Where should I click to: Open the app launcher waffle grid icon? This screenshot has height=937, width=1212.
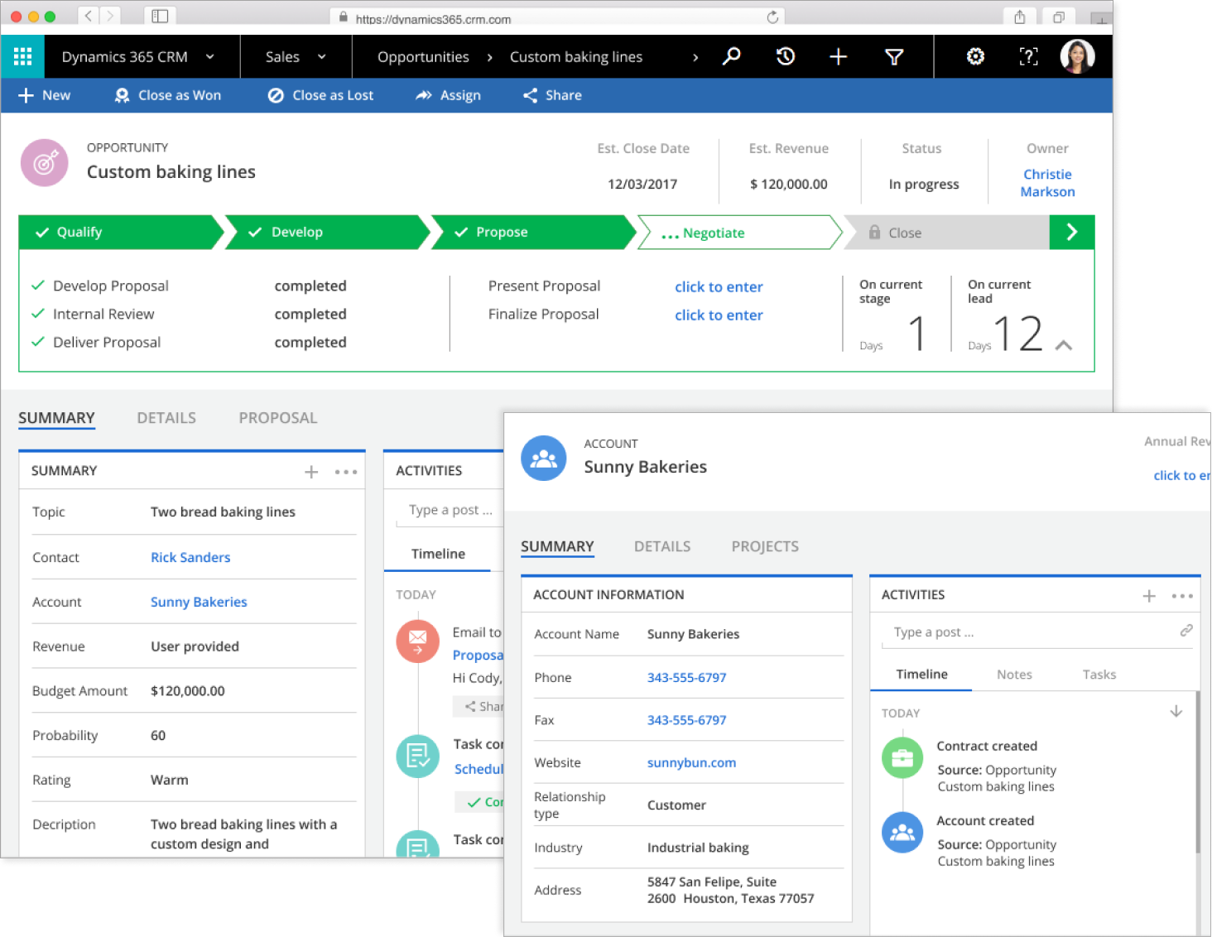(22, 56)
